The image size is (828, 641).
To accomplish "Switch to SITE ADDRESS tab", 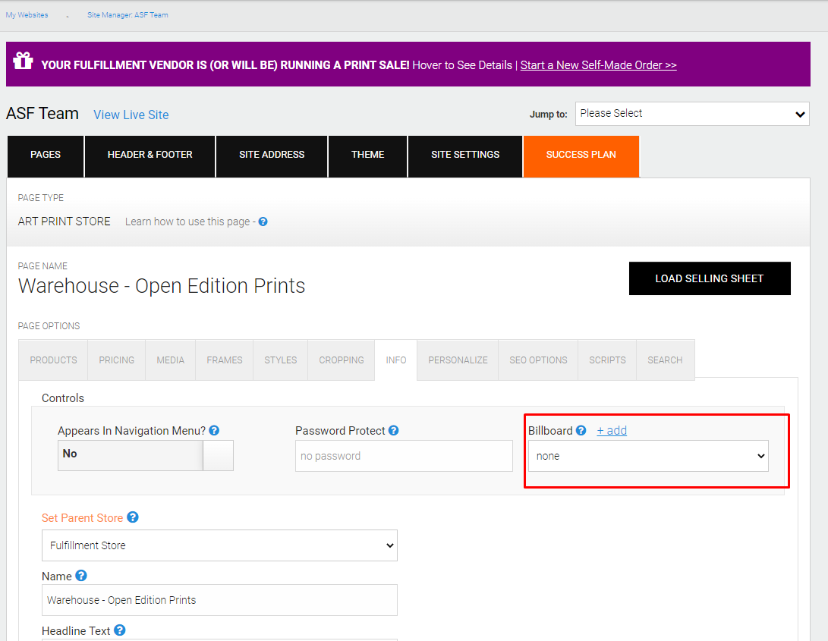I will (272, 156).
